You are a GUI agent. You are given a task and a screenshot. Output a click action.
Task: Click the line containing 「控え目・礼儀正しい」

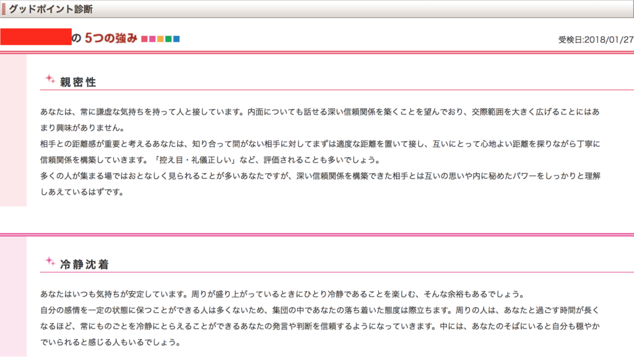pos(211,160)
